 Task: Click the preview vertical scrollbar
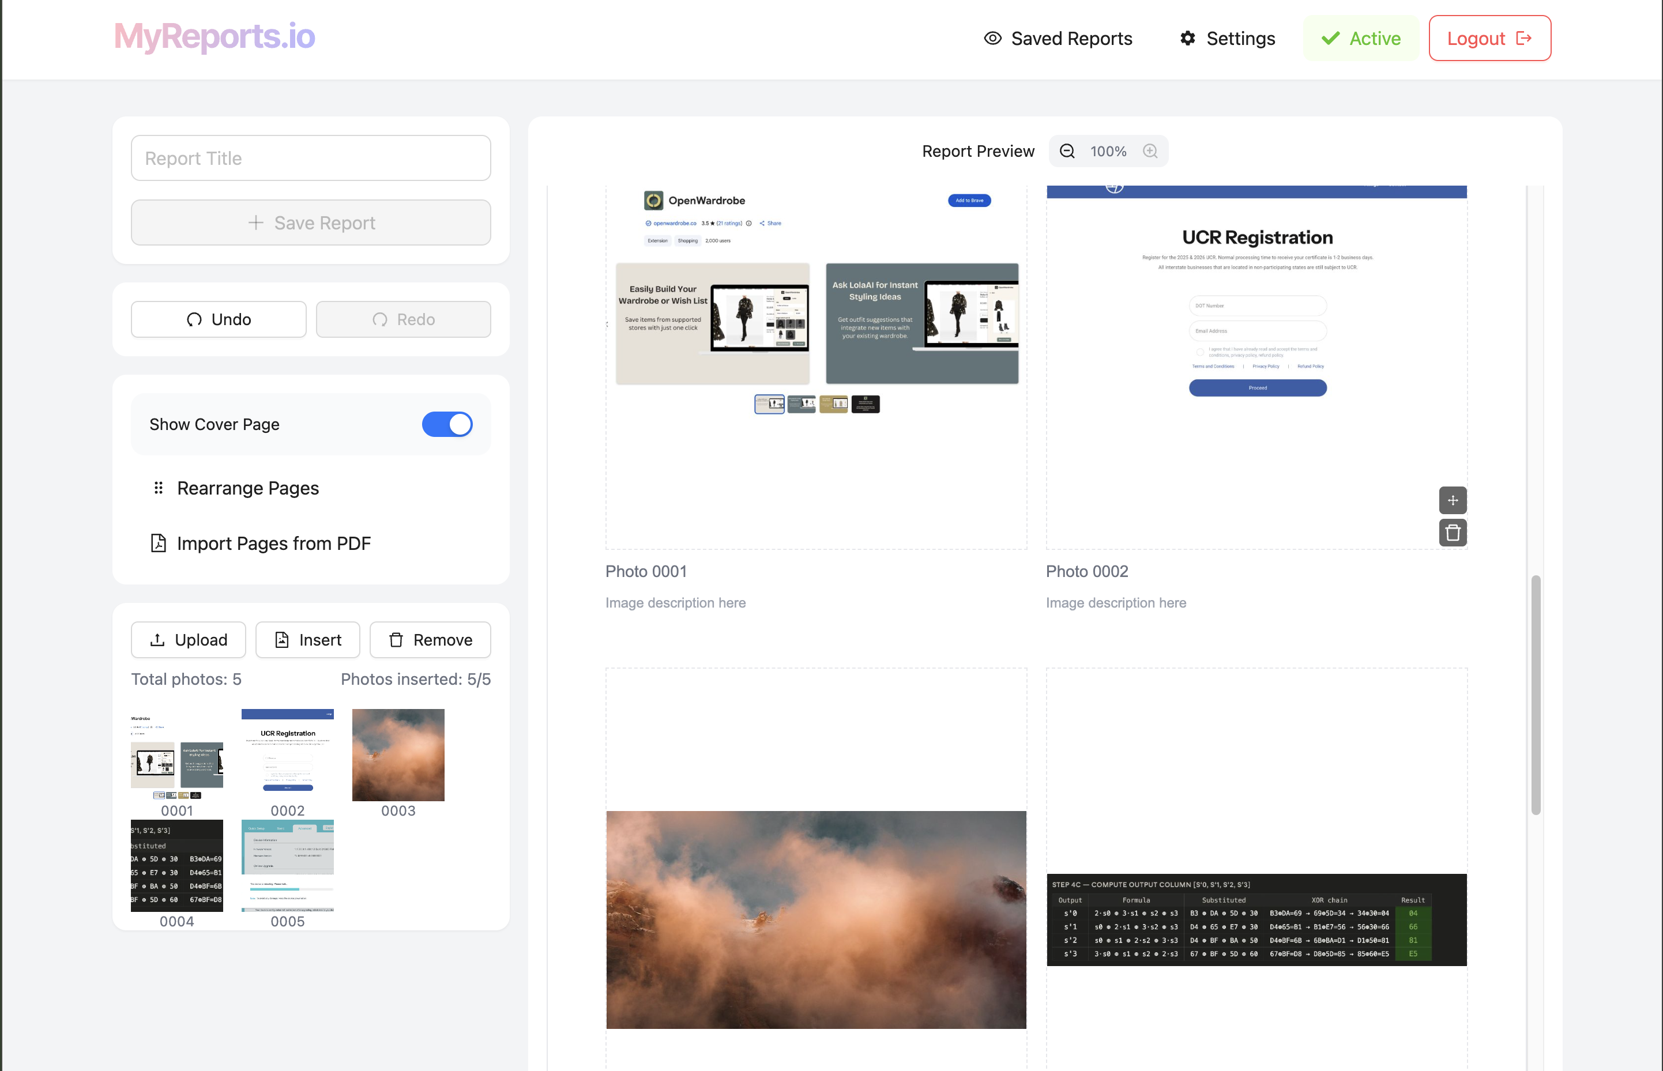(1536, 694)
